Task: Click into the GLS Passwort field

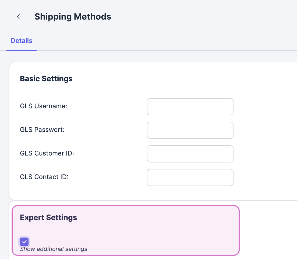Action: click(190, 130)
